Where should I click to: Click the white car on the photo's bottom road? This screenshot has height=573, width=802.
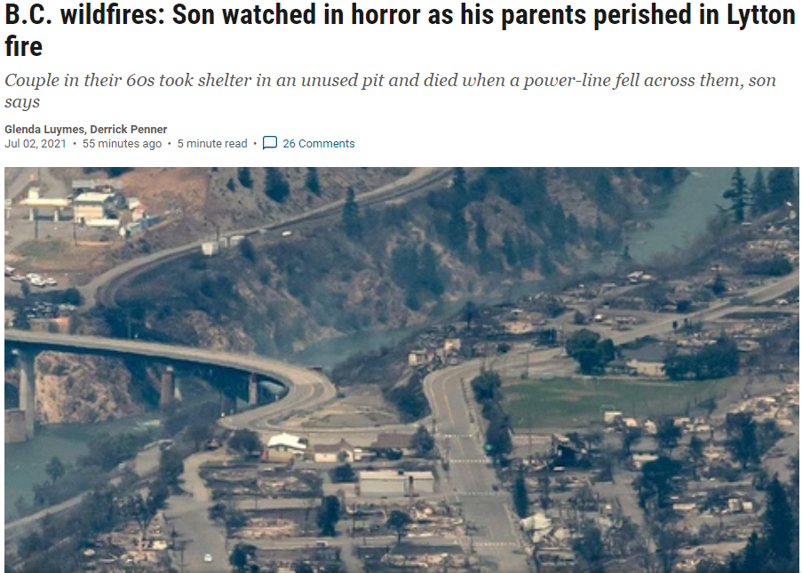(x=208, y=557)
